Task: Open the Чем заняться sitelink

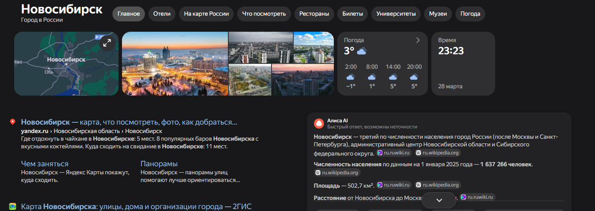Action: 45,163
